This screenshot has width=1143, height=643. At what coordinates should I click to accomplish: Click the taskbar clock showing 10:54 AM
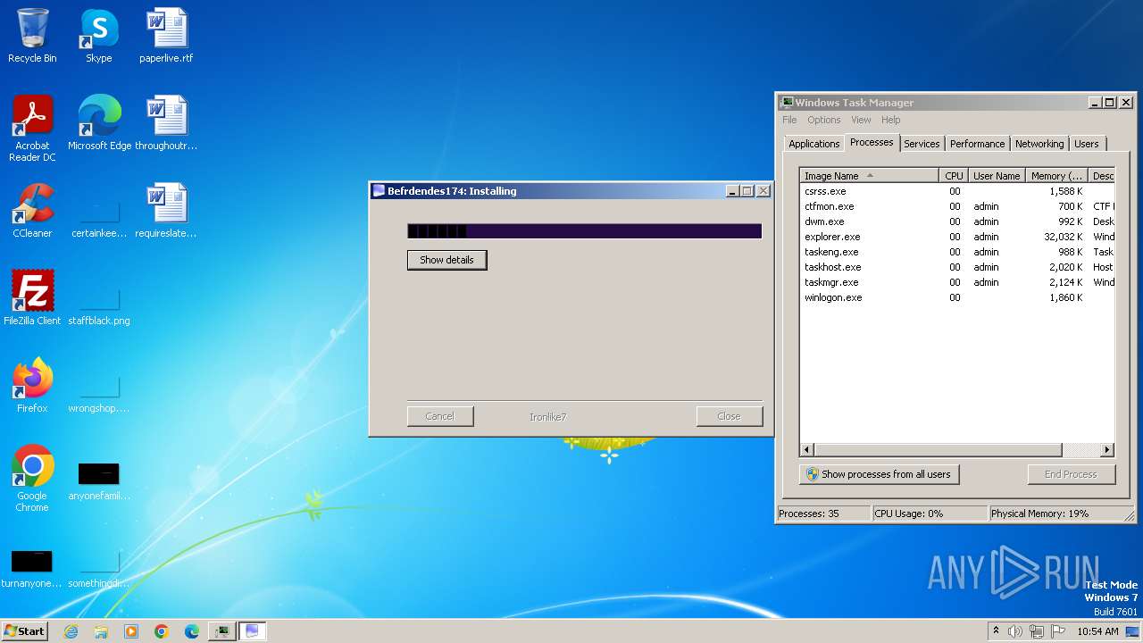click(1097, 631)
